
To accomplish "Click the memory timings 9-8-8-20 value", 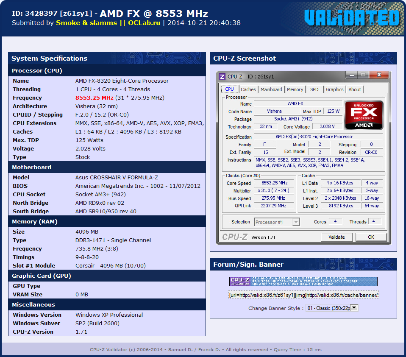I will pyautogui.click(x=87, y=257).
